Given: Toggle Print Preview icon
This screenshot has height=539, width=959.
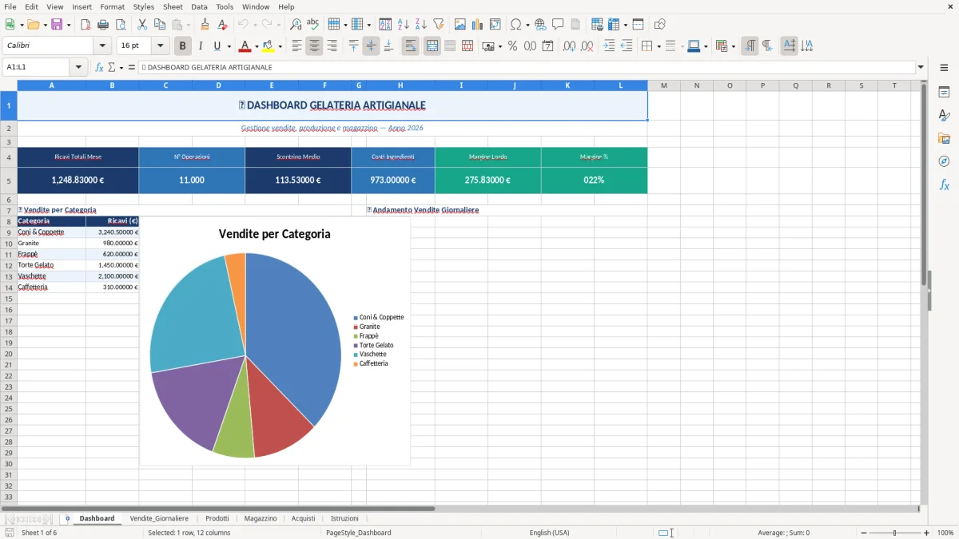Looking at the screenshot, I should 120,25.
